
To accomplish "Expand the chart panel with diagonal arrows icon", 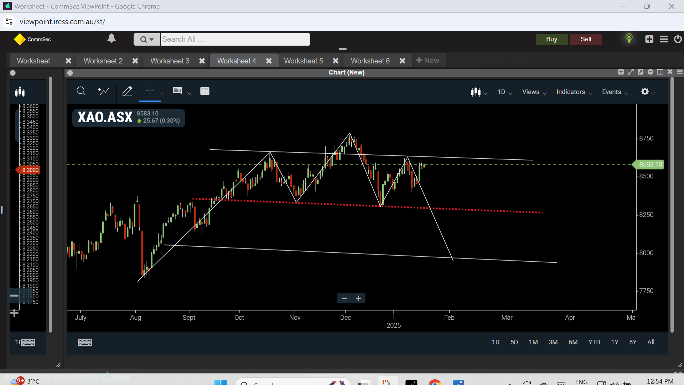I will [x=631, y=72].
